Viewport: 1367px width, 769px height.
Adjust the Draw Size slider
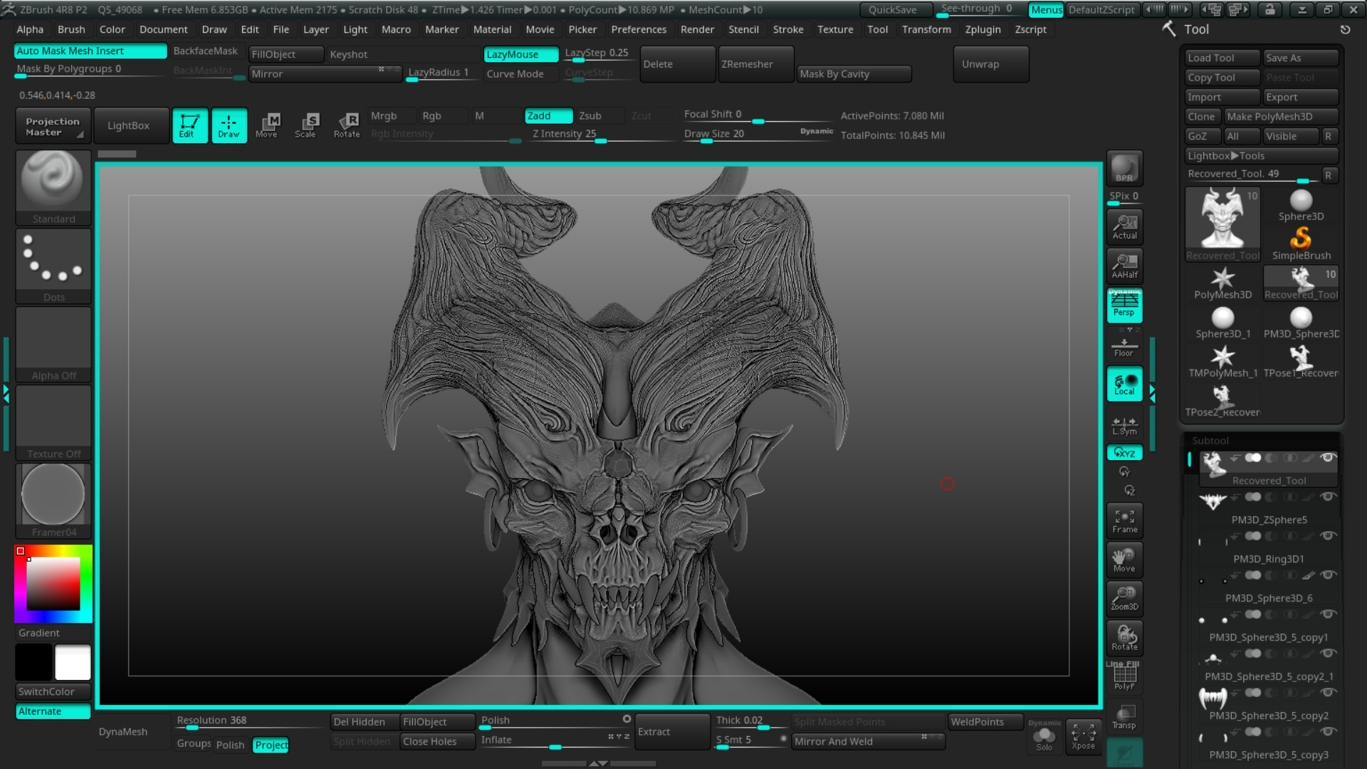click(758, 135)
